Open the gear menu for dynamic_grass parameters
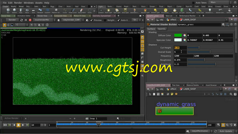Viewport: 238px width, 134px height. click(x=223, y=24)
